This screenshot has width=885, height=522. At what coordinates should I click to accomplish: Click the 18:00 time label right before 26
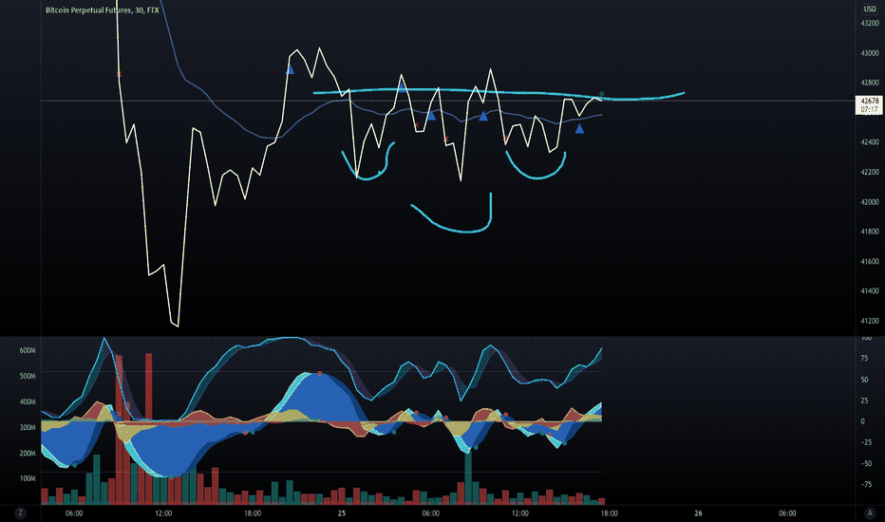(609, 513)
